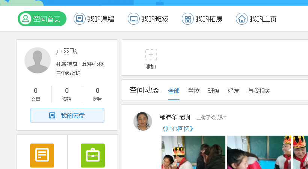
Task: Switch to the 班级 feed tab
Action: coord(214,91)
